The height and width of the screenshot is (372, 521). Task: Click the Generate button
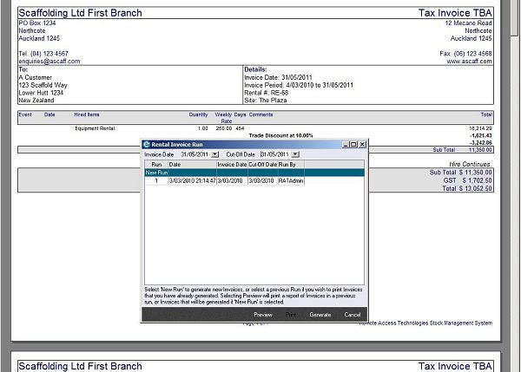pyautogui.click(x=320, y=314)
